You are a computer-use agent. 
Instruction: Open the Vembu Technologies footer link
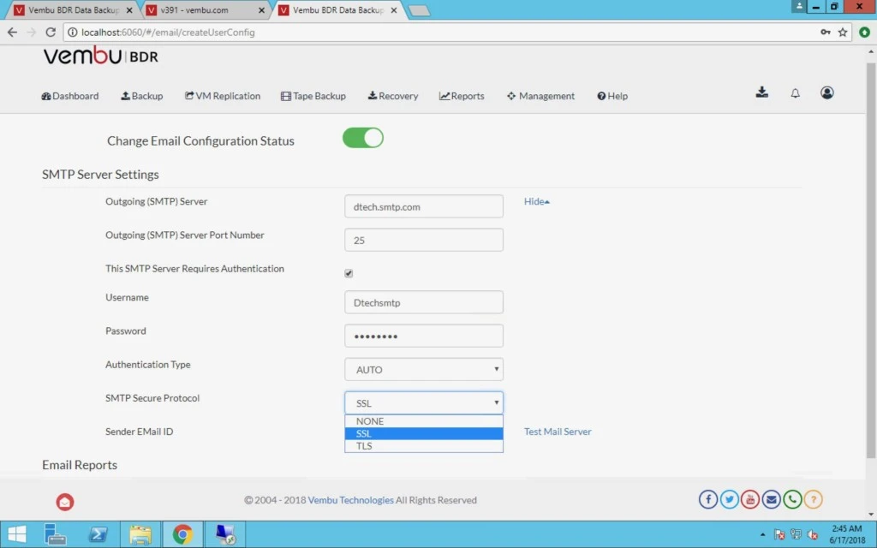click(x=350, y=500)
